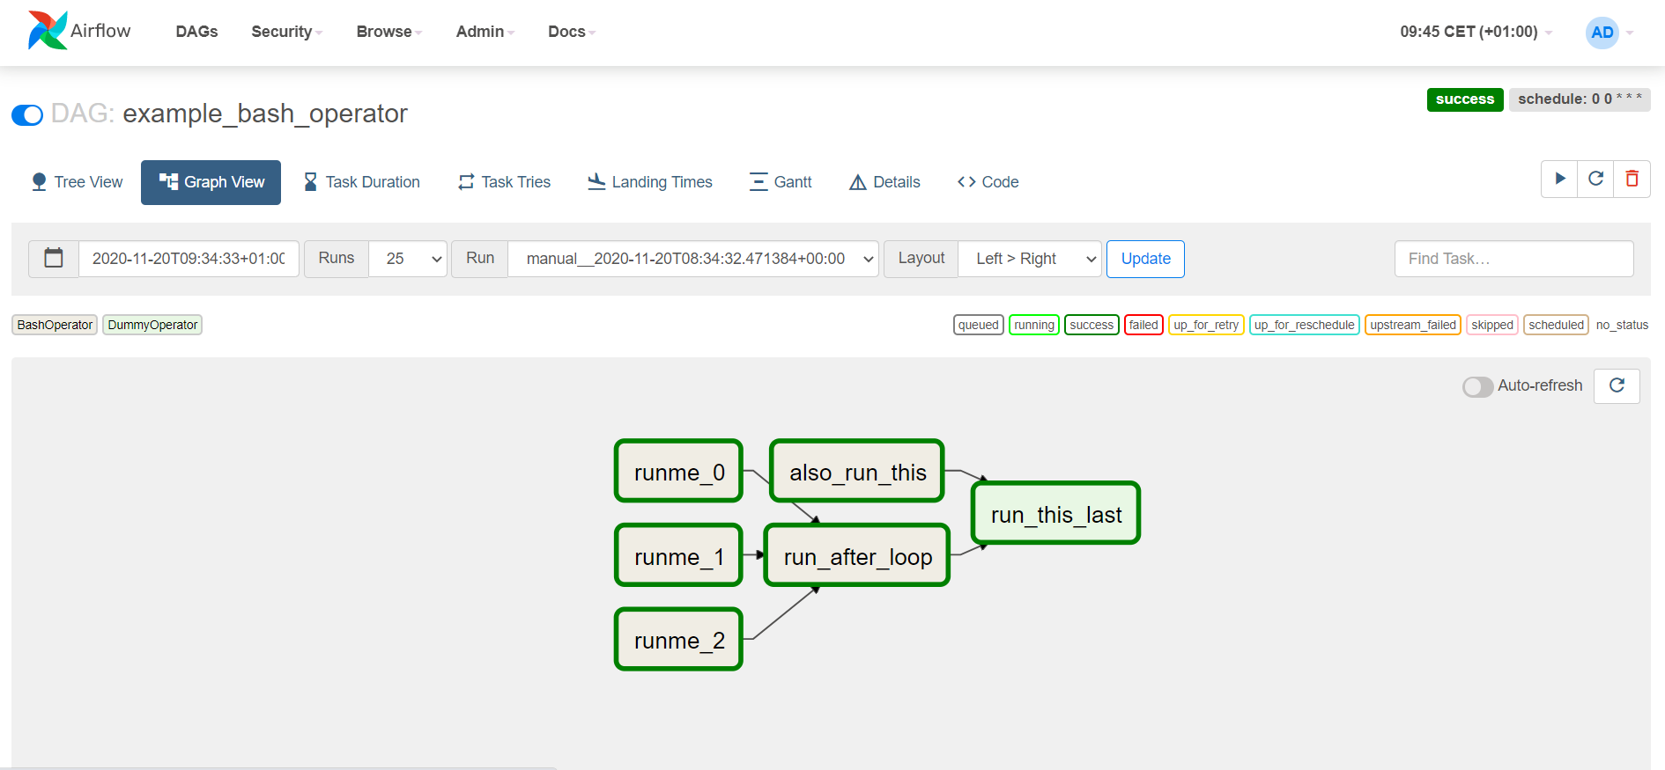The width and height of the screenshot is (1665, 770).
Task: Open the Code view tab
Action: (988, 182)
